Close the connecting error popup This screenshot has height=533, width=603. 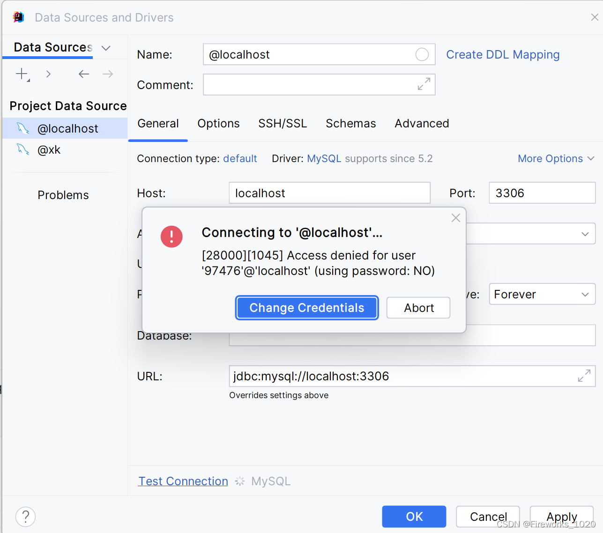click(456, 218)
